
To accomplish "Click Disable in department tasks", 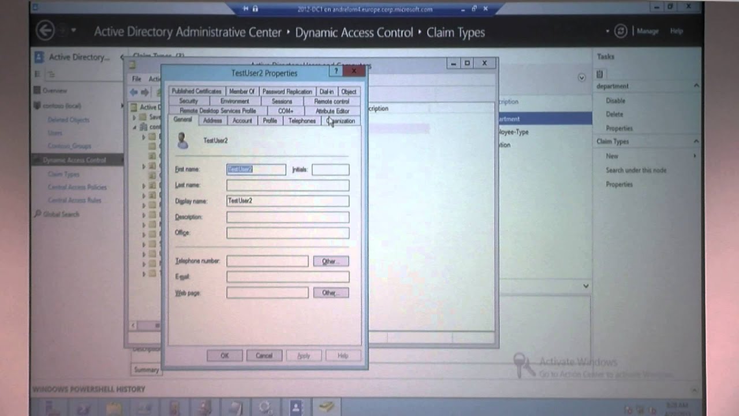I will coord(615,101).
